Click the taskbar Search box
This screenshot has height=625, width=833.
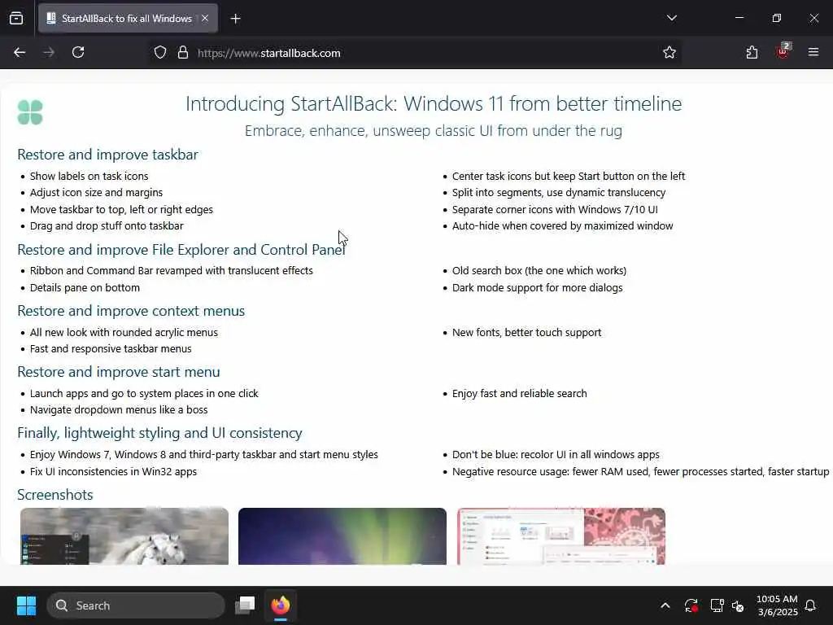pos(136,605)
